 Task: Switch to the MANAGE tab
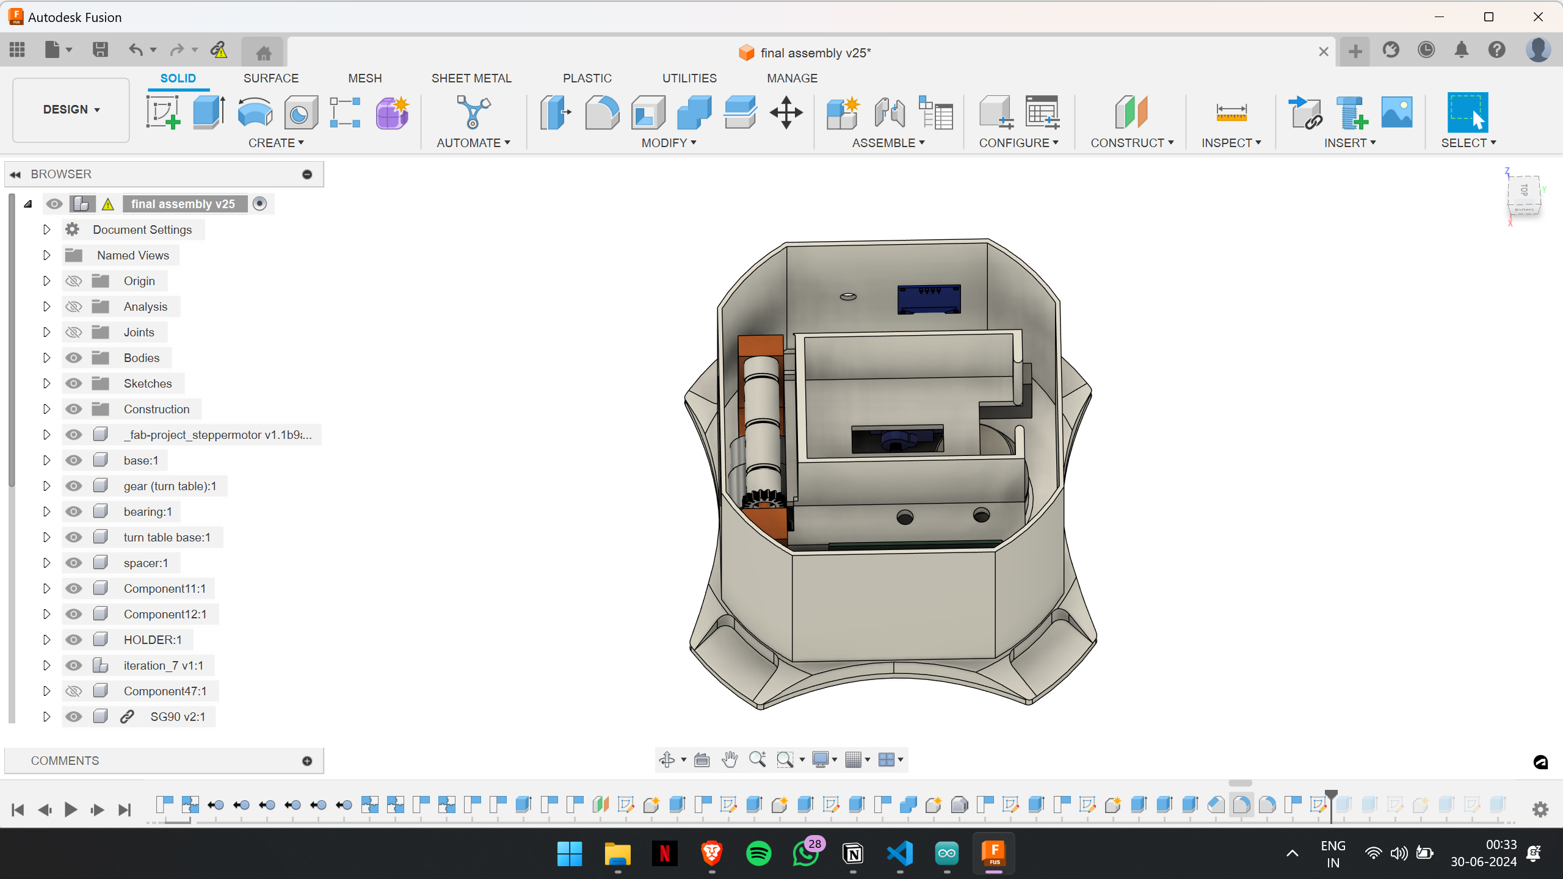coord(792,78)
